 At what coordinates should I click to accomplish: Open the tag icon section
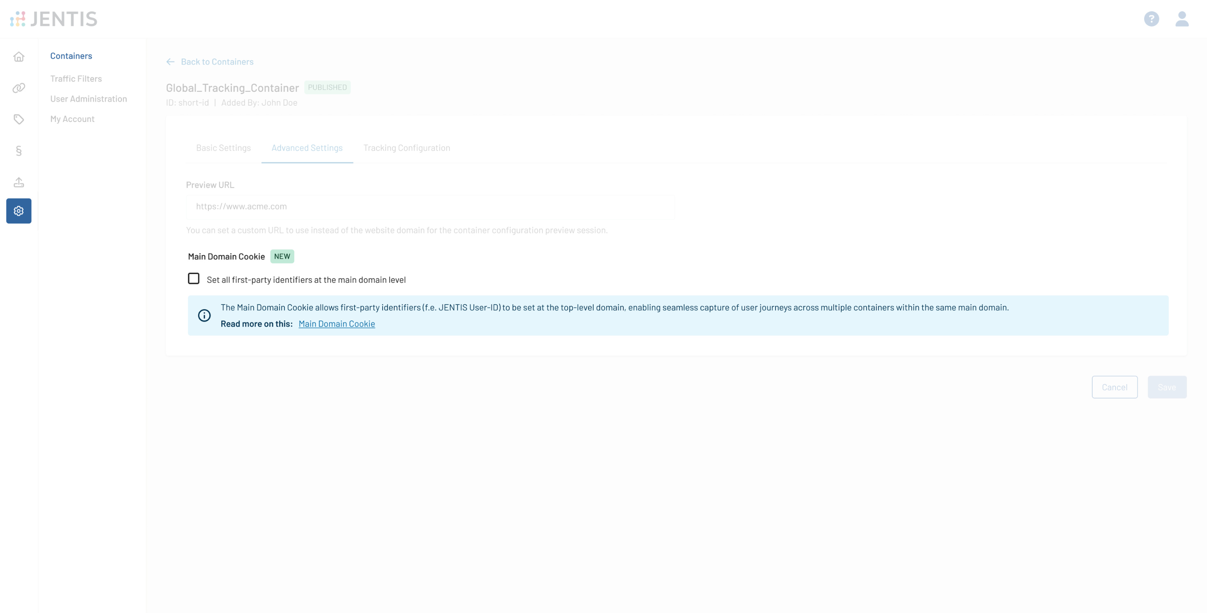pyautogui.click(x=19, y=119)
